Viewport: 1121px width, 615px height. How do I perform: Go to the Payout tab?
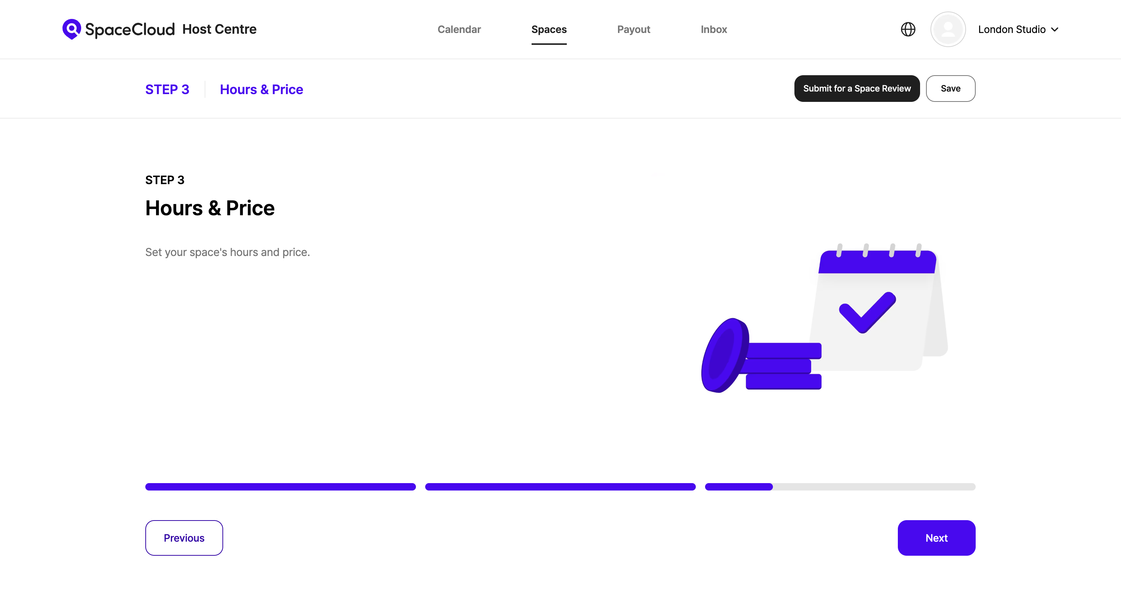pos(633,29)
